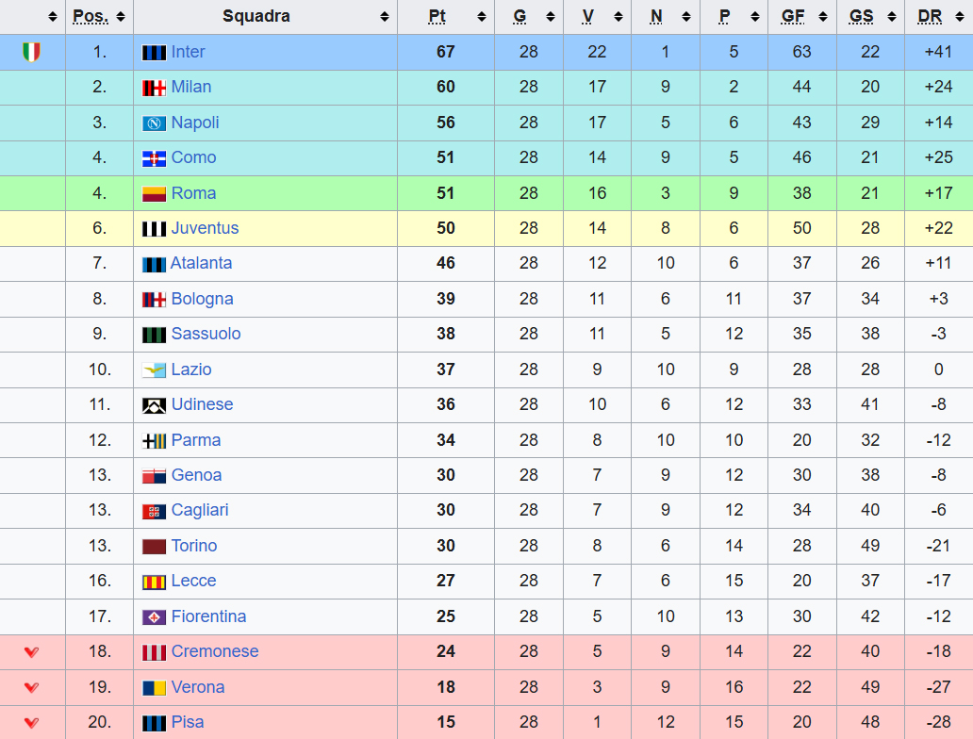Click the Inter team flag icon

pyautogui.click(x=154, y=53)
